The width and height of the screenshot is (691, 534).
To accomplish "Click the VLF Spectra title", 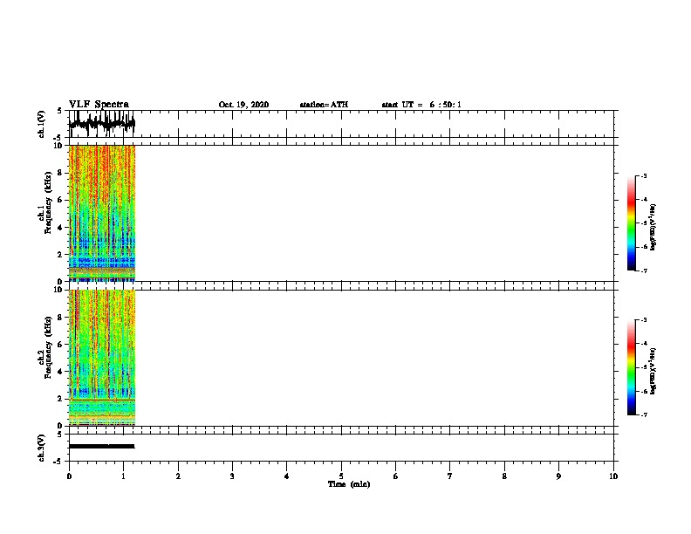I will [x=99, y=105].
